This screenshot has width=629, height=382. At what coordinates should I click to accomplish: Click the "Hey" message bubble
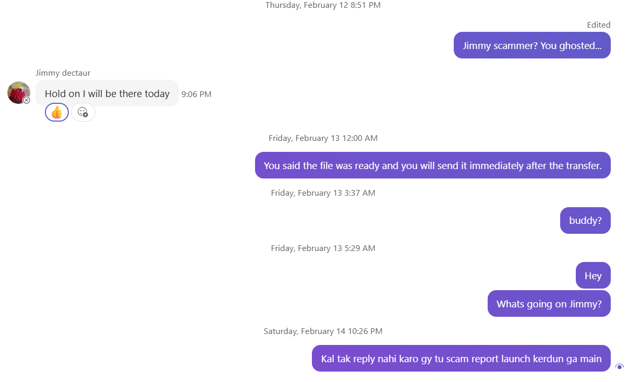pyautogui.click(x=593, y=276)
